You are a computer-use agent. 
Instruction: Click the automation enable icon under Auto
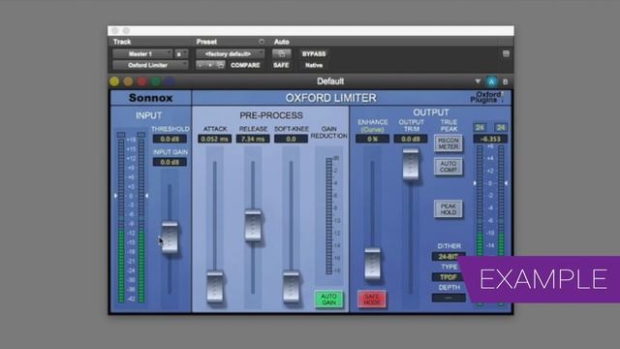click(x=282, y=54)
